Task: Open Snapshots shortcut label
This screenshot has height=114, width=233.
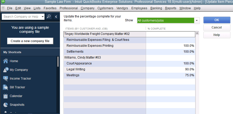Action: click(17, 105)
